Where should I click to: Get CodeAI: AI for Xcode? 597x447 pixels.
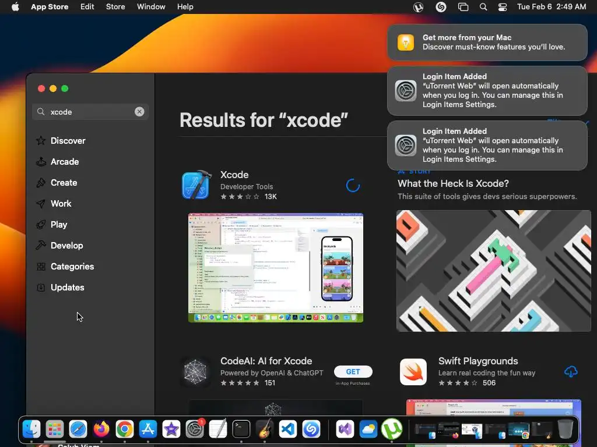(353, 372)
